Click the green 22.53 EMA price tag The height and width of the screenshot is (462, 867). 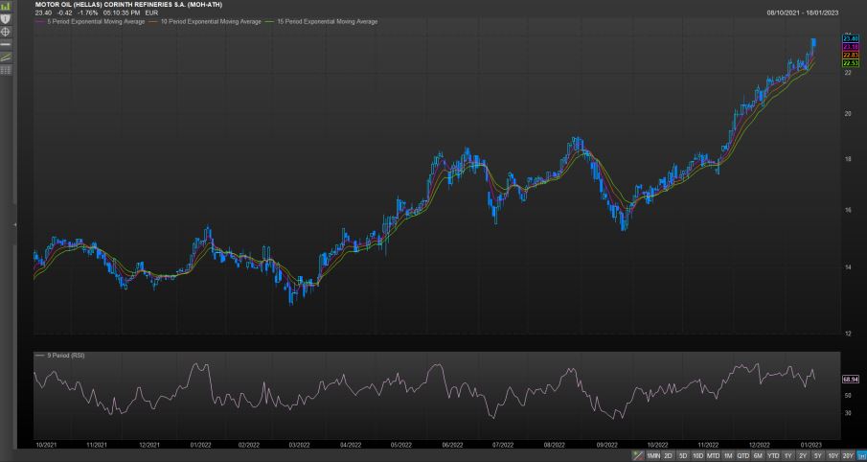click(x=849, y=63)
